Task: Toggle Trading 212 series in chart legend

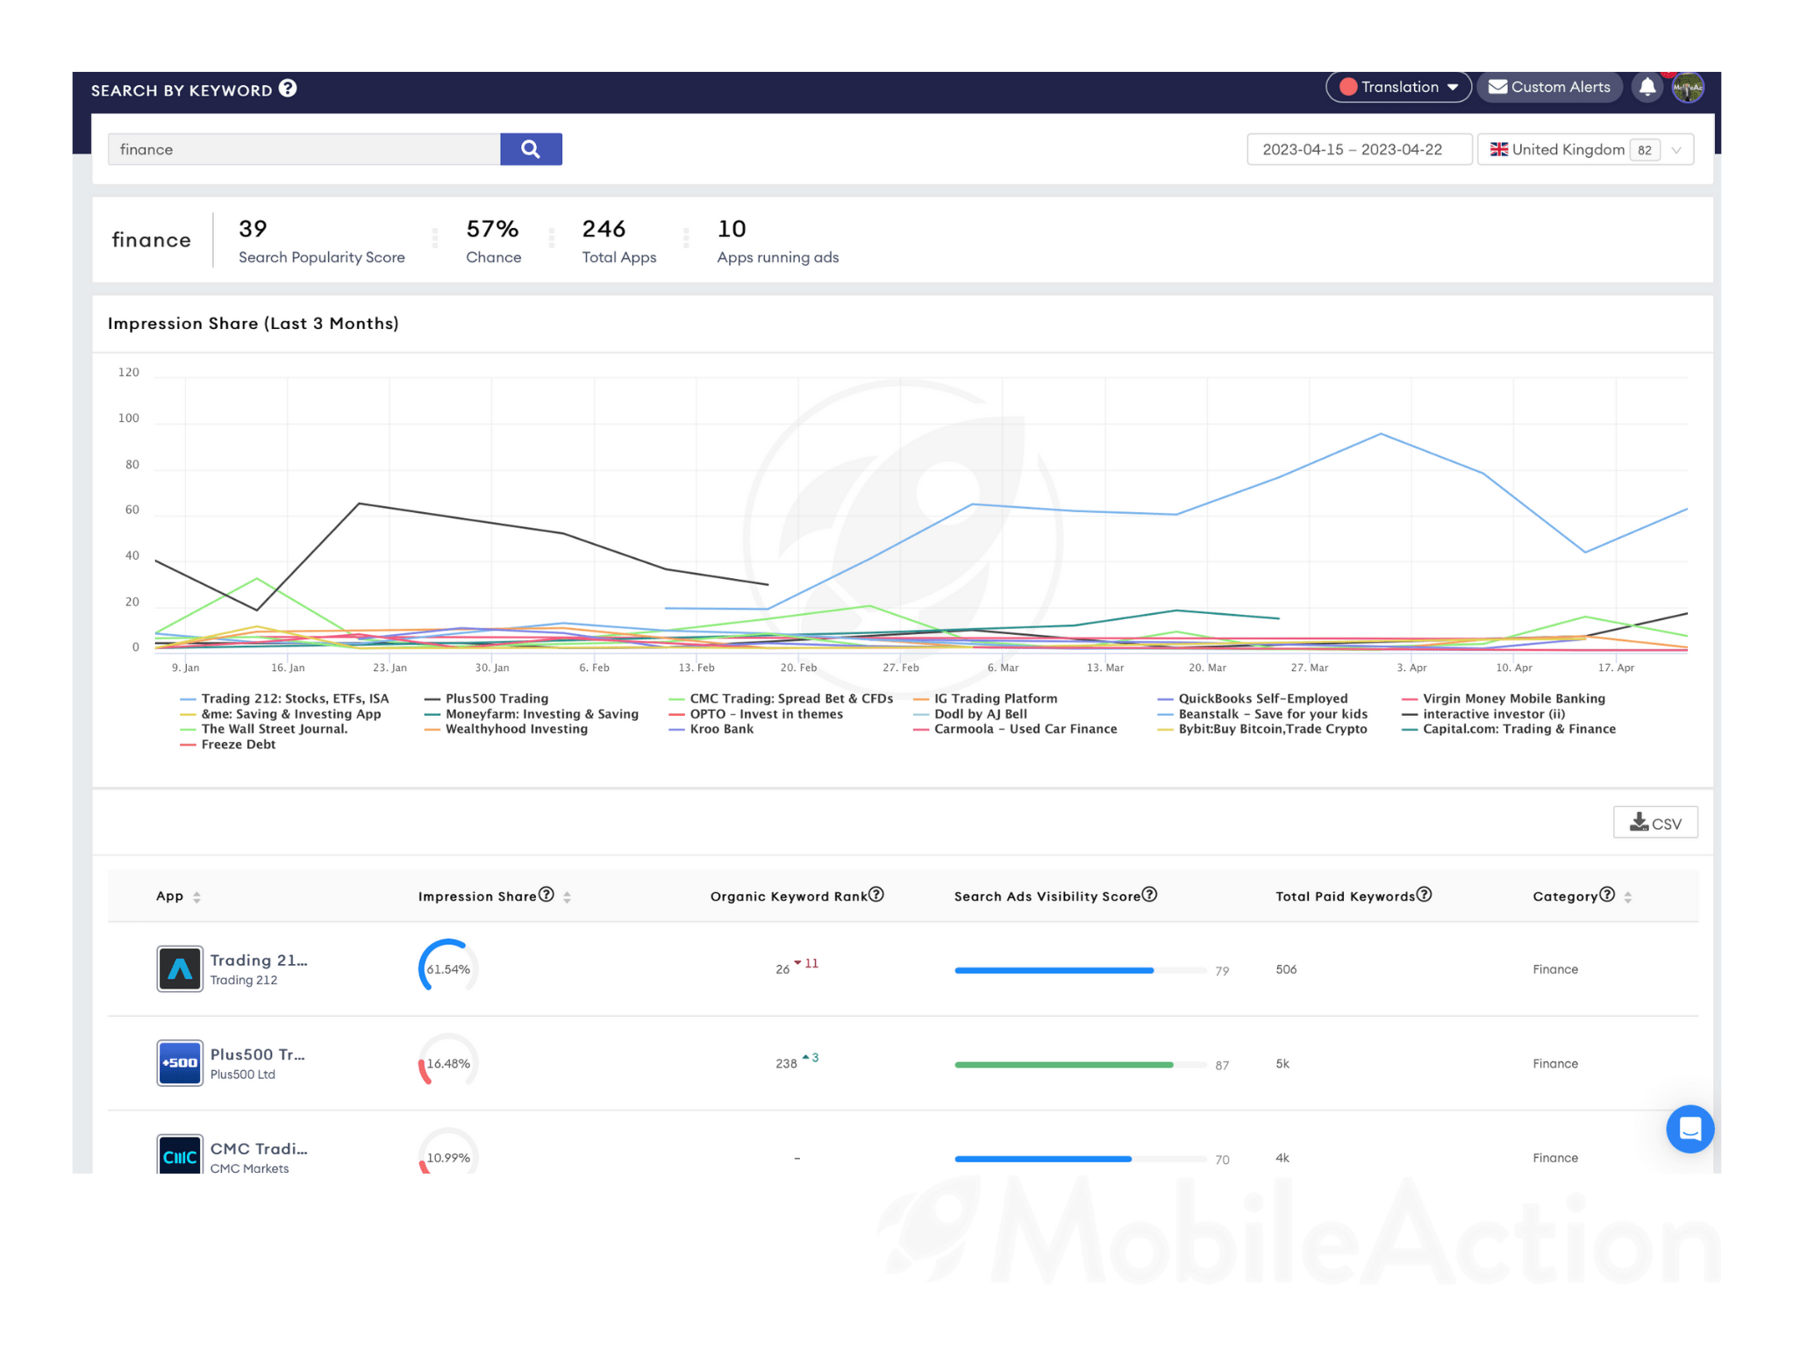Action: click(x=284, y=699)
